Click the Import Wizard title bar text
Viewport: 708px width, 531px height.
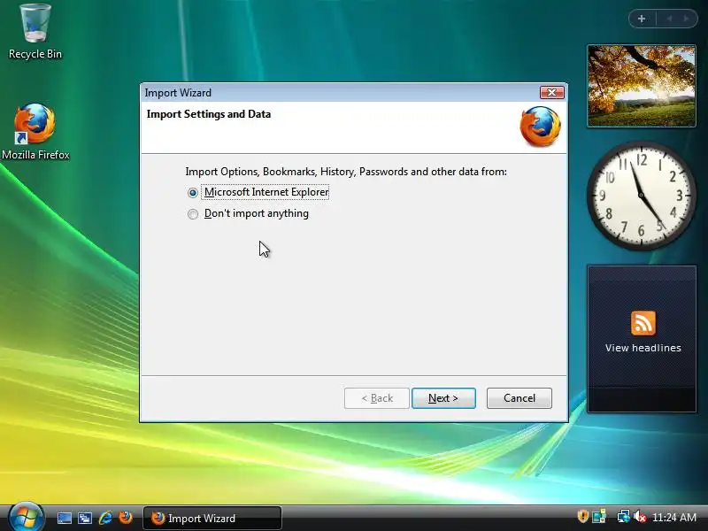pos(178,93)
